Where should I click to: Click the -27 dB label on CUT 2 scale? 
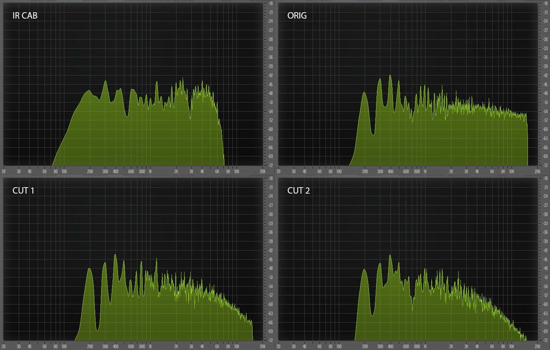(x=546, y=205)
